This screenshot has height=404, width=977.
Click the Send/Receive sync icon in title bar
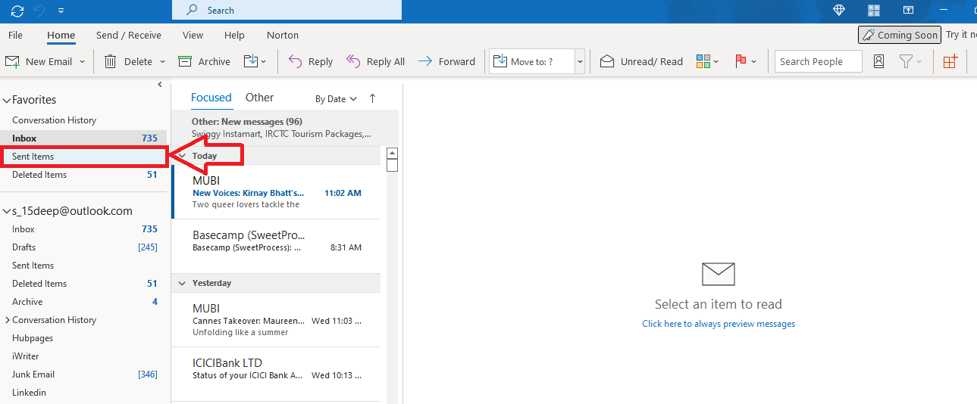(x=17, y=11)
